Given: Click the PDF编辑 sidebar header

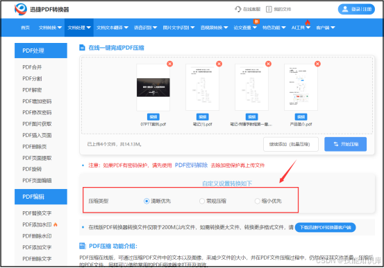Looking at the screenshot, I should click(x=41, y=197).
